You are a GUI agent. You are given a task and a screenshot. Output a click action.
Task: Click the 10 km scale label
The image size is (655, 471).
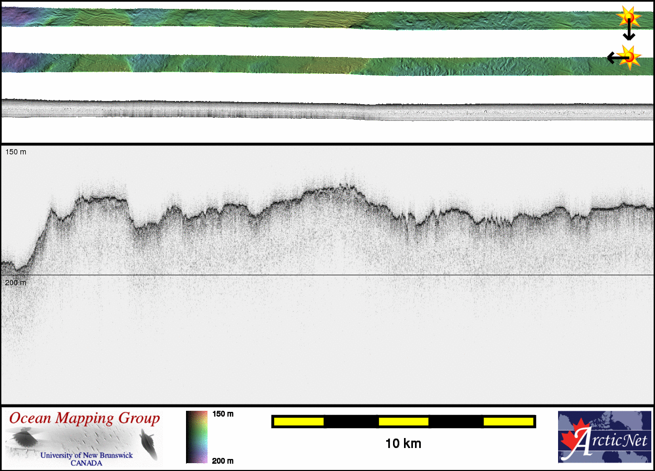click(x=403, y=444)
